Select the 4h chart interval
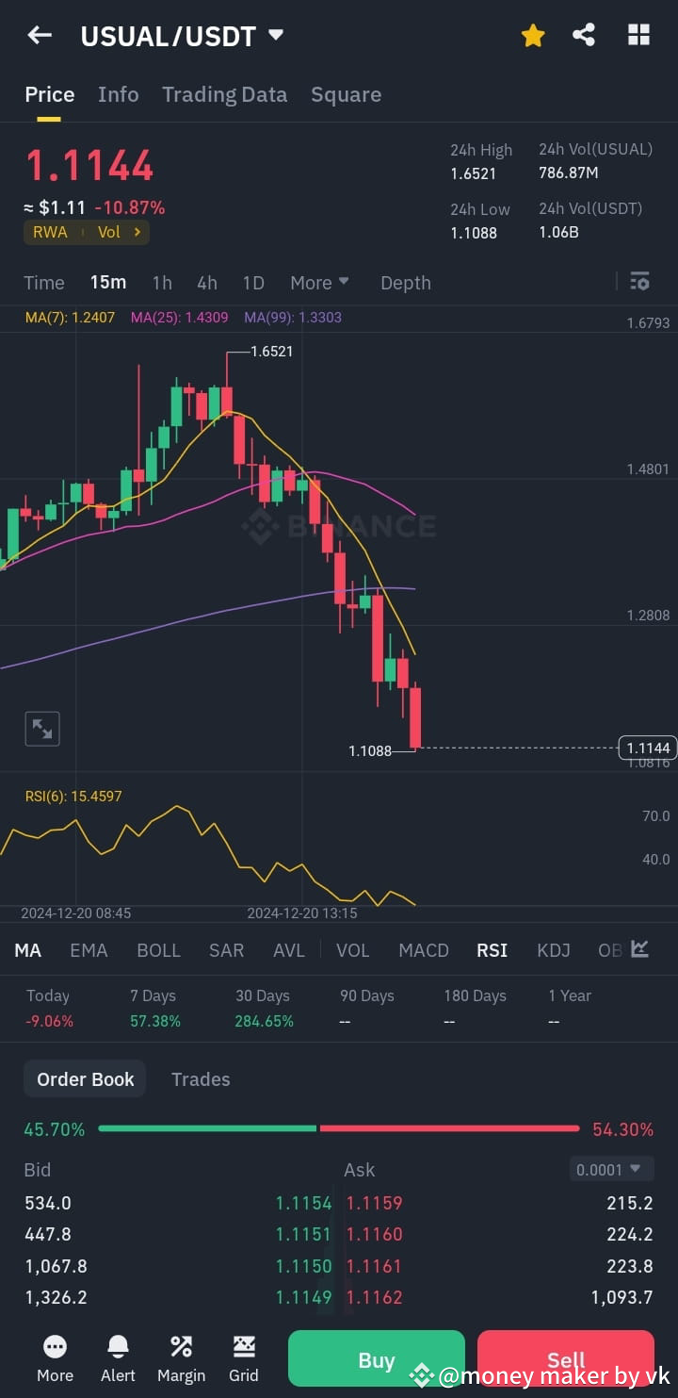The height and width of the screenshot is (1398, 678). click(207, 283)
